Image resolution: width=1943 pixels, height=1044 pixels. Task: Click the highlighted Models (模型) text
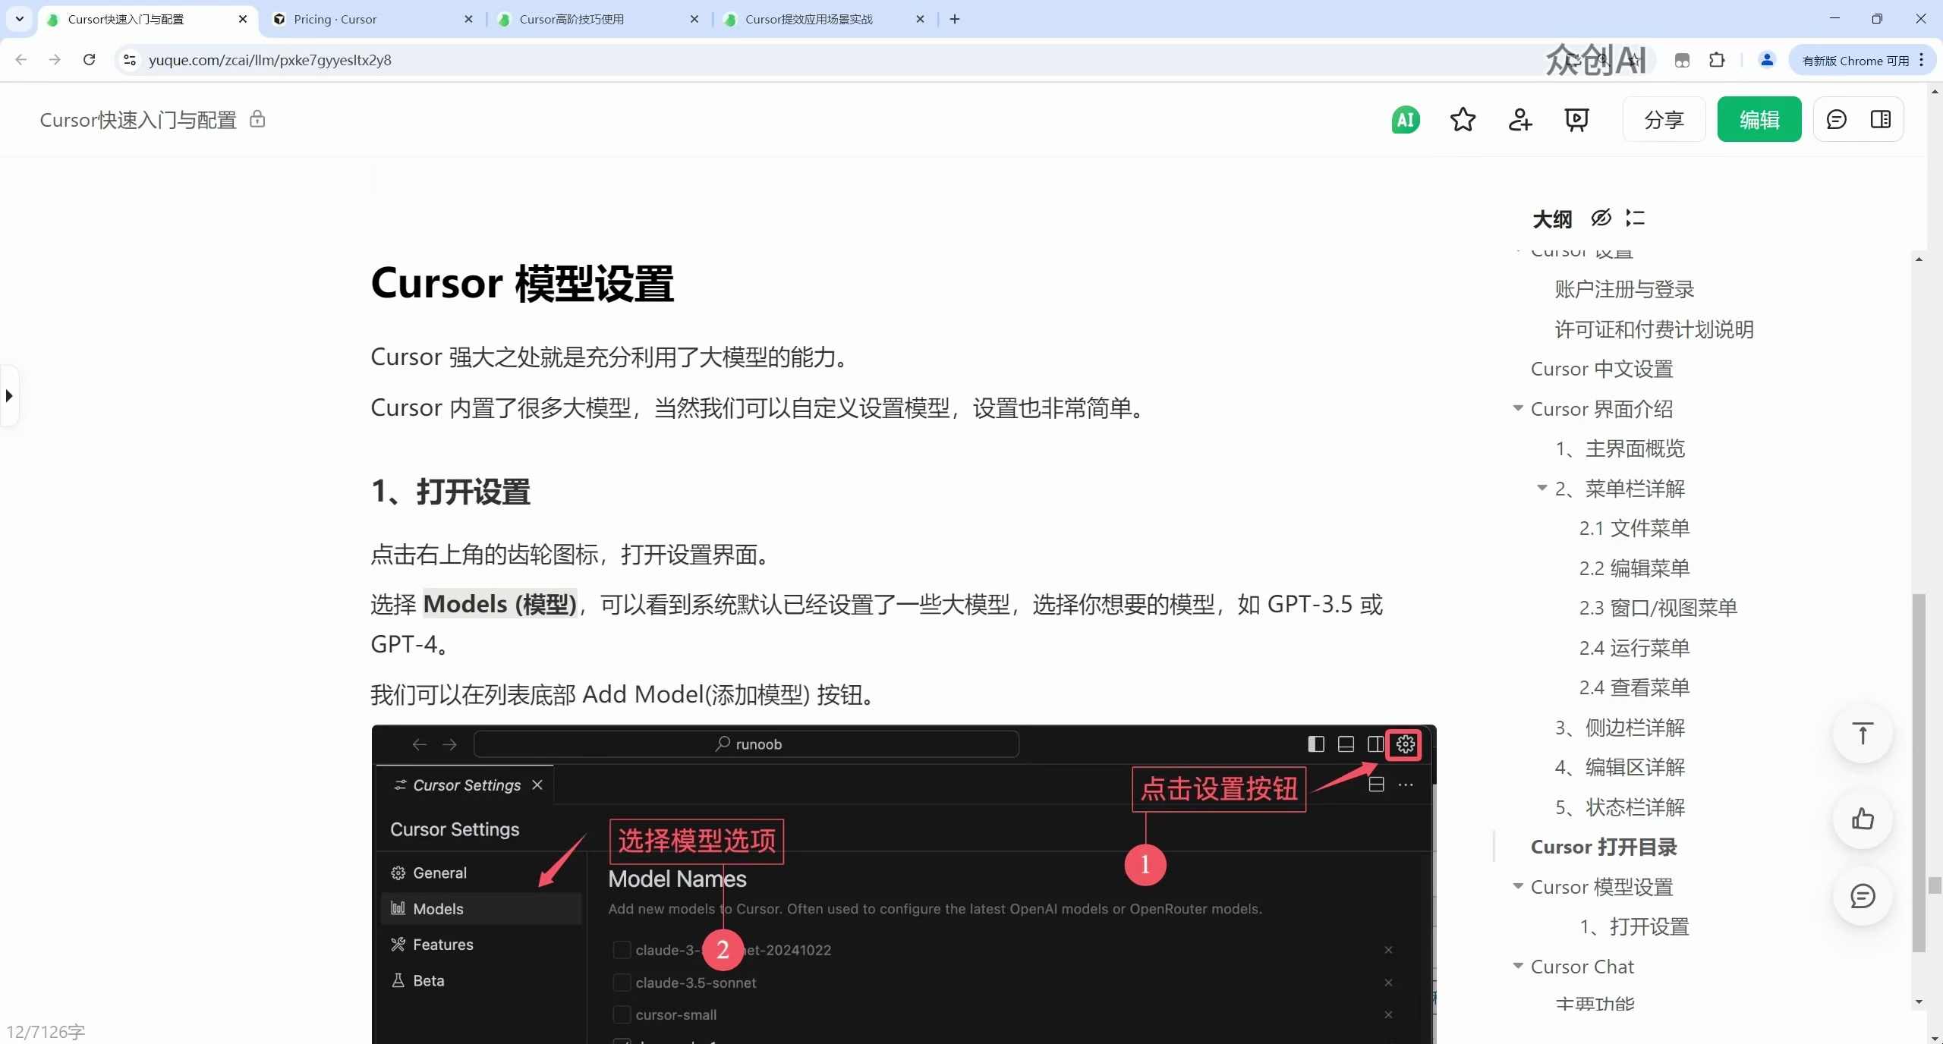tap(499, 604)
